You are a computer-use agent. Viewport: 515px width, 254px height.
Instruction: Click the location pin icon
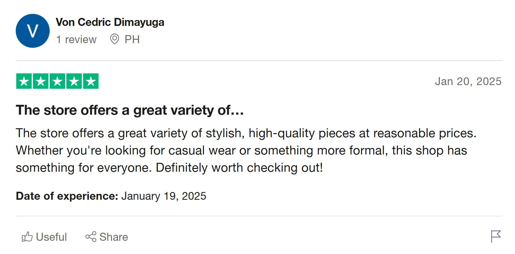[x=114, y=39]
